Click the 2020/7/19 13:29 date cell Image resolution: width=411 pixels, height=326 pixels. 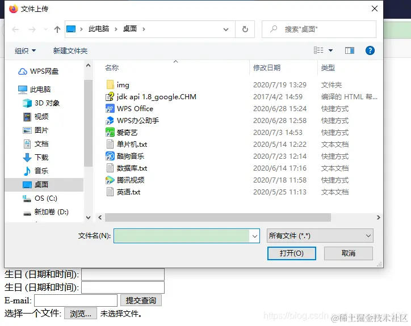click(280, 85)
